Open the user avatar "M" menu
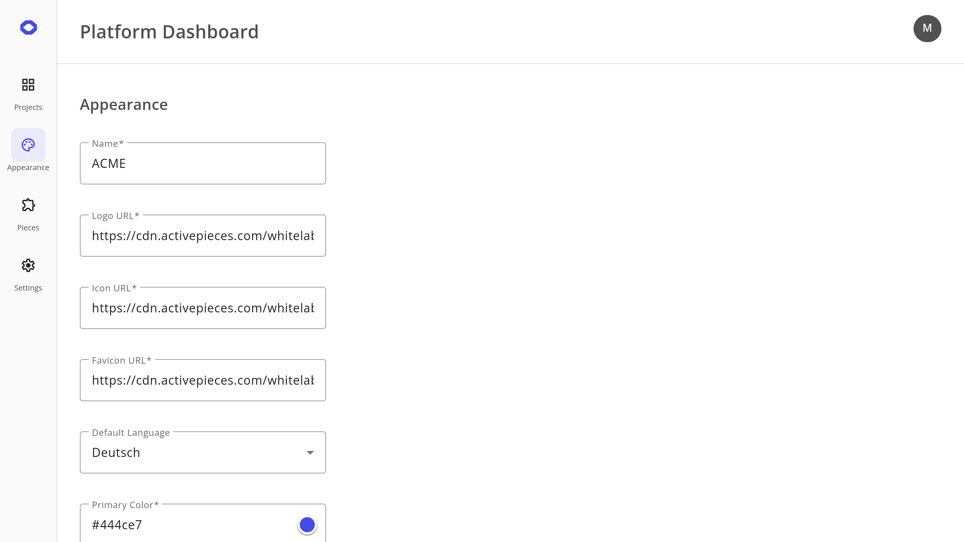Viewport: 964px width, 542px height. 927,29
